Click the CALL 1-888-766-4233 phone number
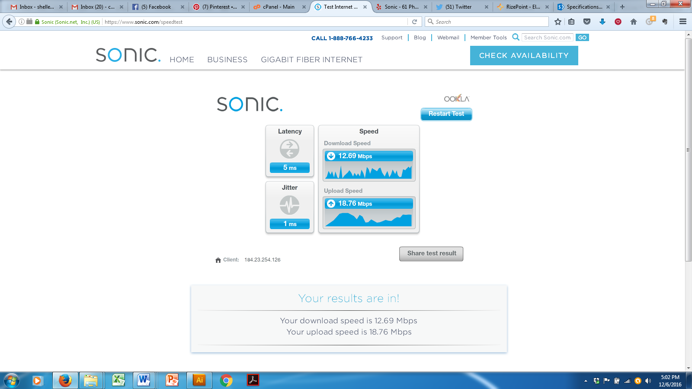692x389 pixels. pos(342,38)
